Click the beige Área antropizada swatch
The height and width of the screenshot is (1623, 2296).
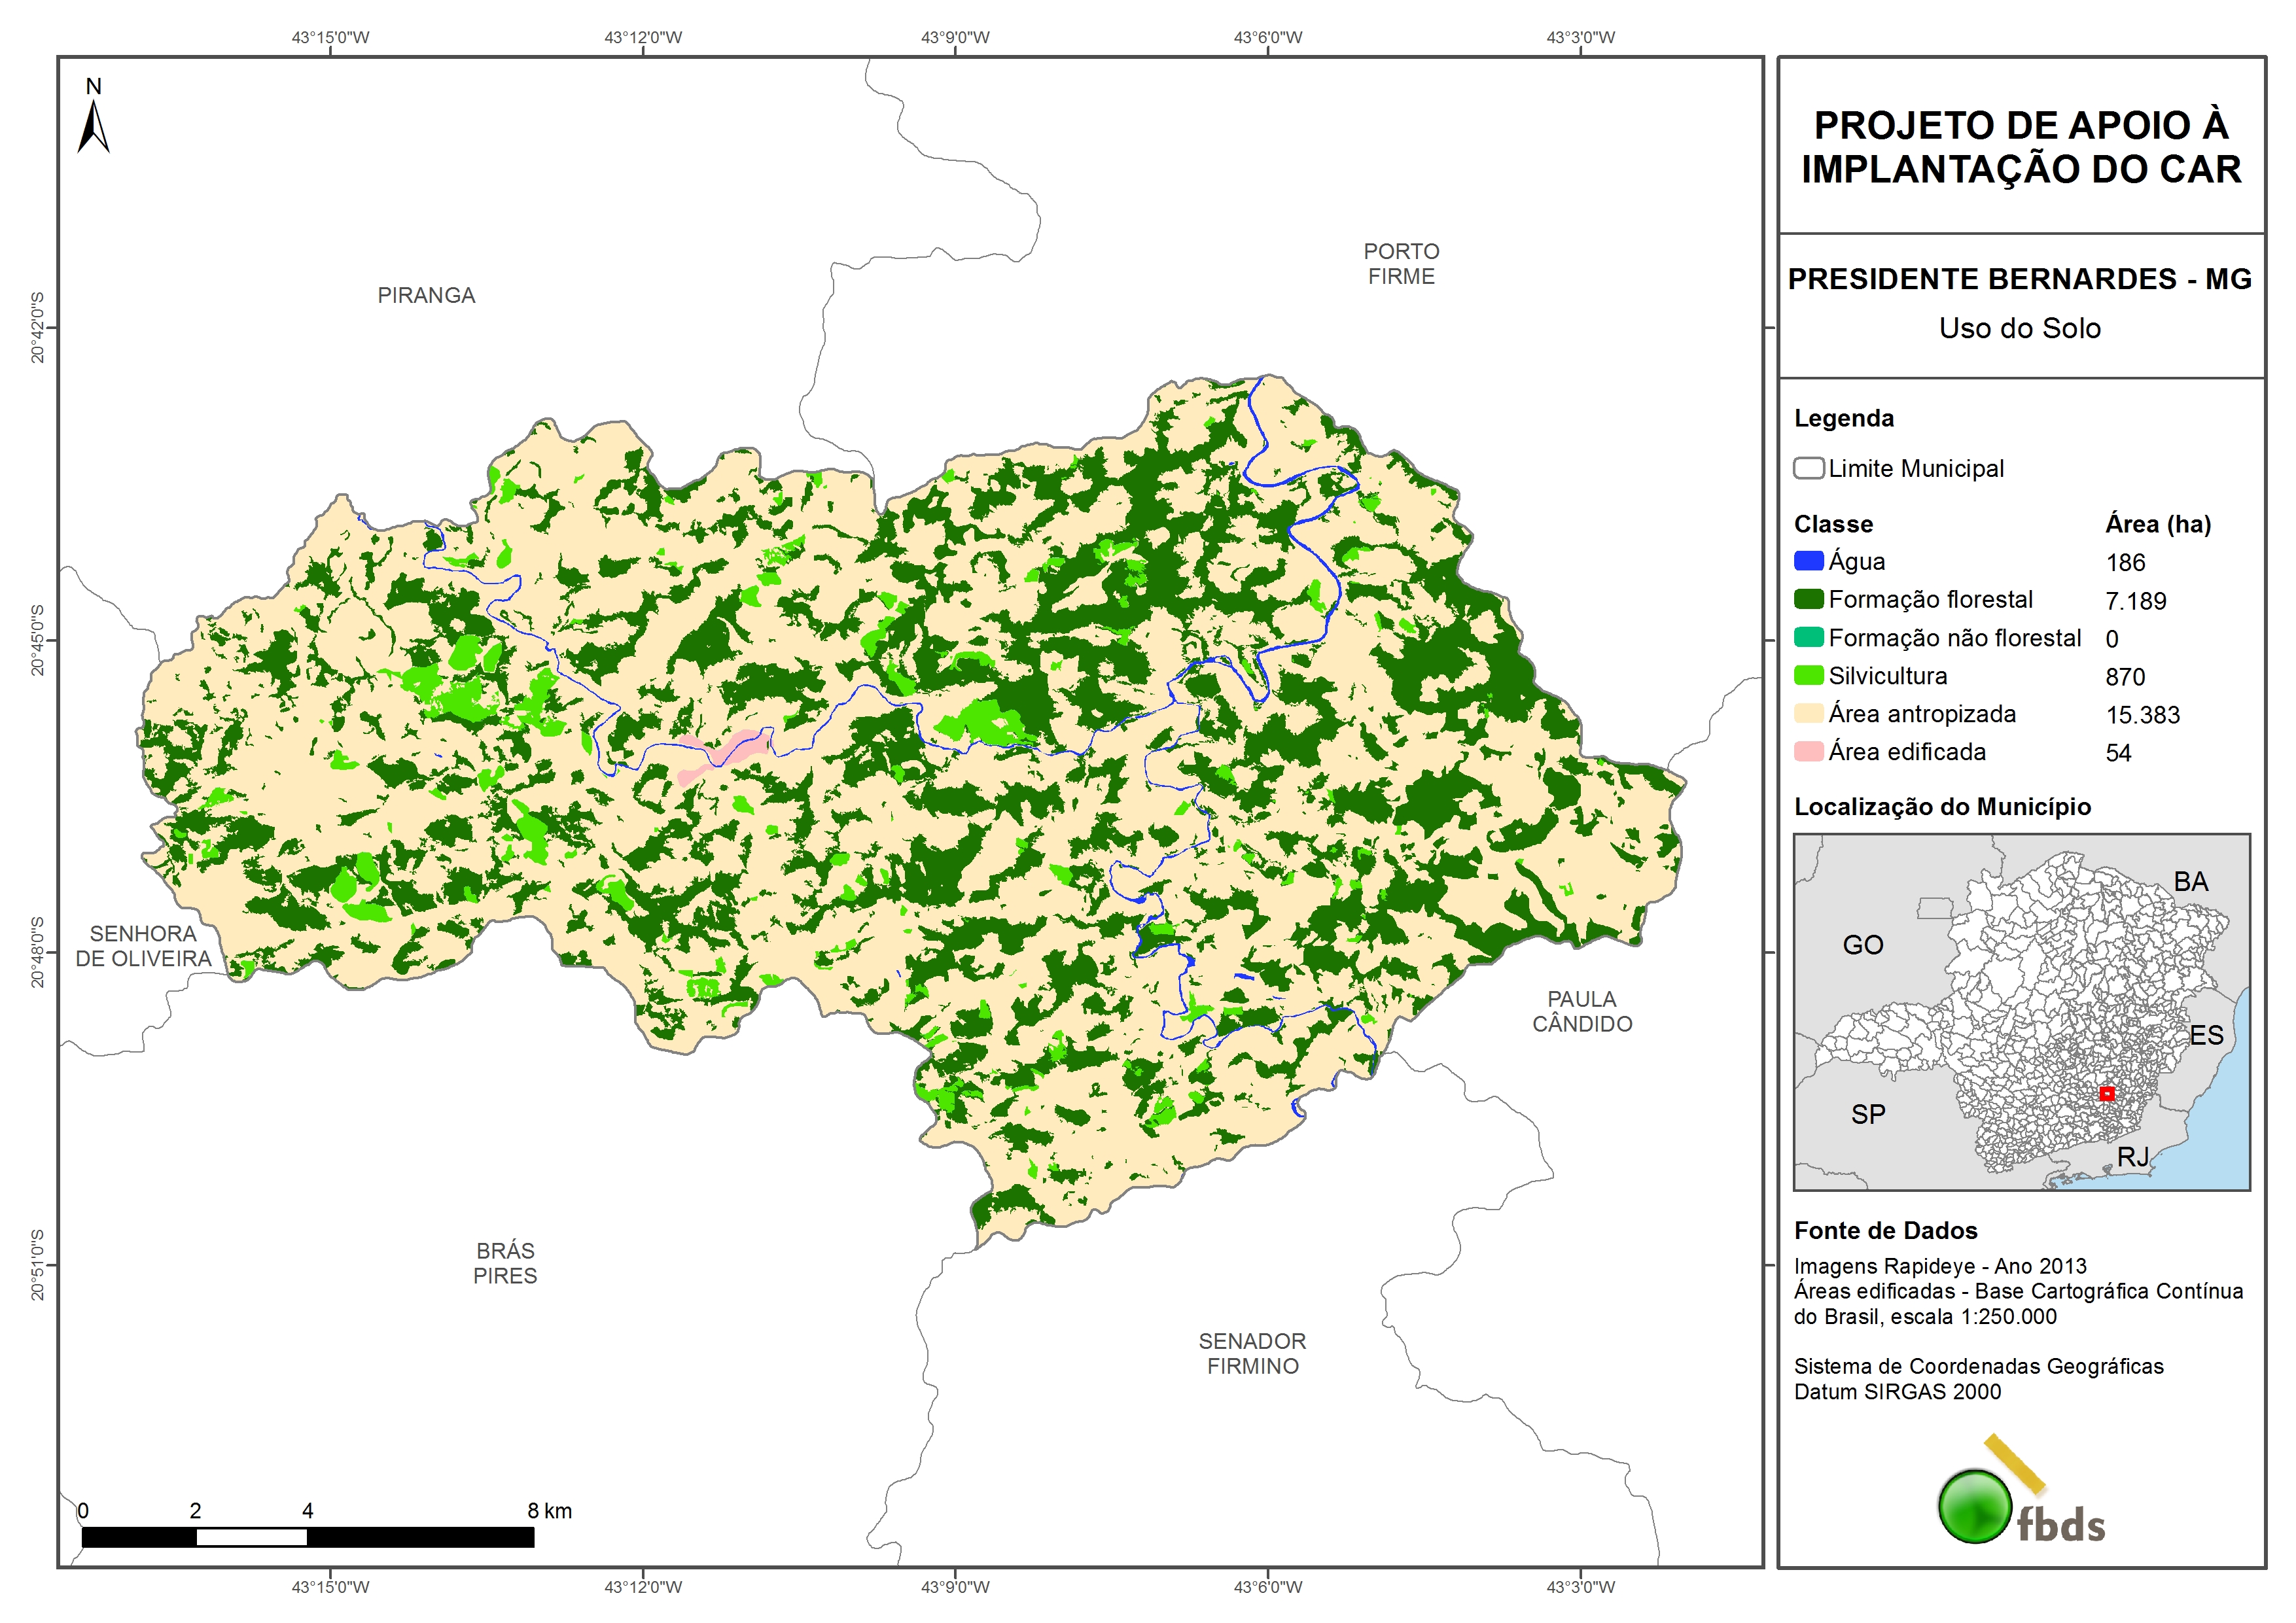1808,713
